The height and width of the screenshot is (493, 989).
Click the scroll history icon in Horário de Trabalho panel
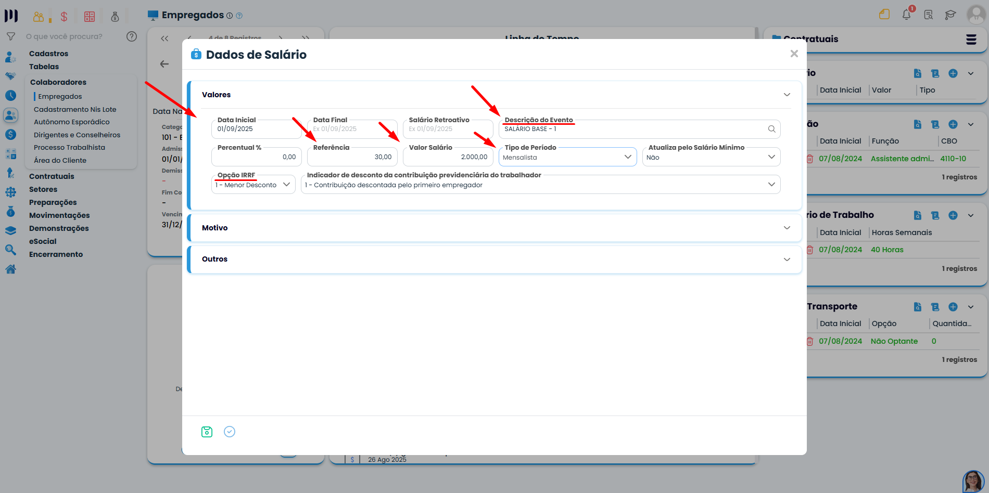coord(935,215)
